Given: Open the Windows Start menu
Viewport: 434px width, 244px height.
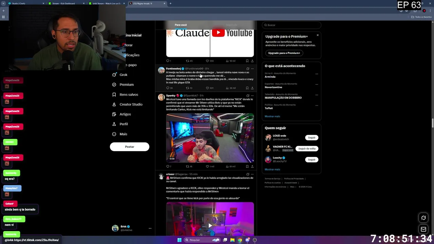Looking at the screenshot, I should pyautogui.click(x=179, y=240).
